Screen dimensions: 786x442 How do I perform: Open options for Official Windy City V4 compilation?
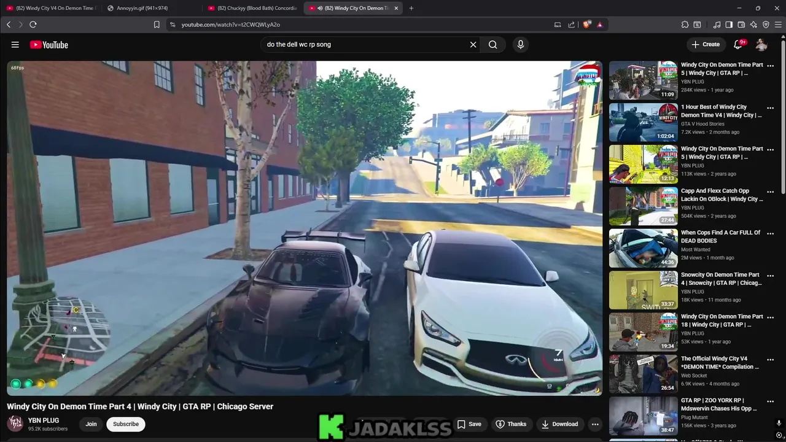coord(770,360)
